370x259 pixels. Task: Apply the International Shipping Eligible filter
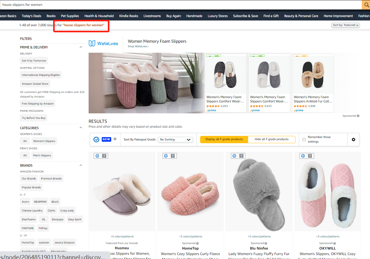[x=41, y=75]
